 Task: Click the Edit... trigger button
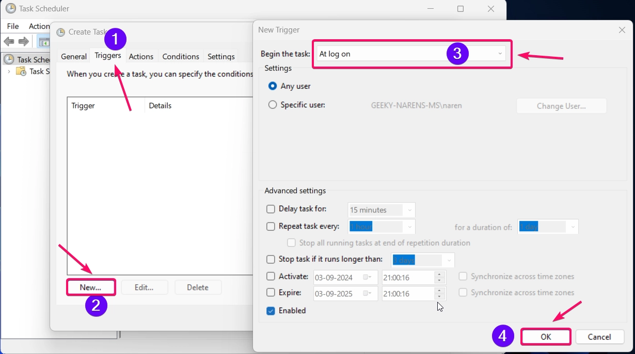[144, 287]
